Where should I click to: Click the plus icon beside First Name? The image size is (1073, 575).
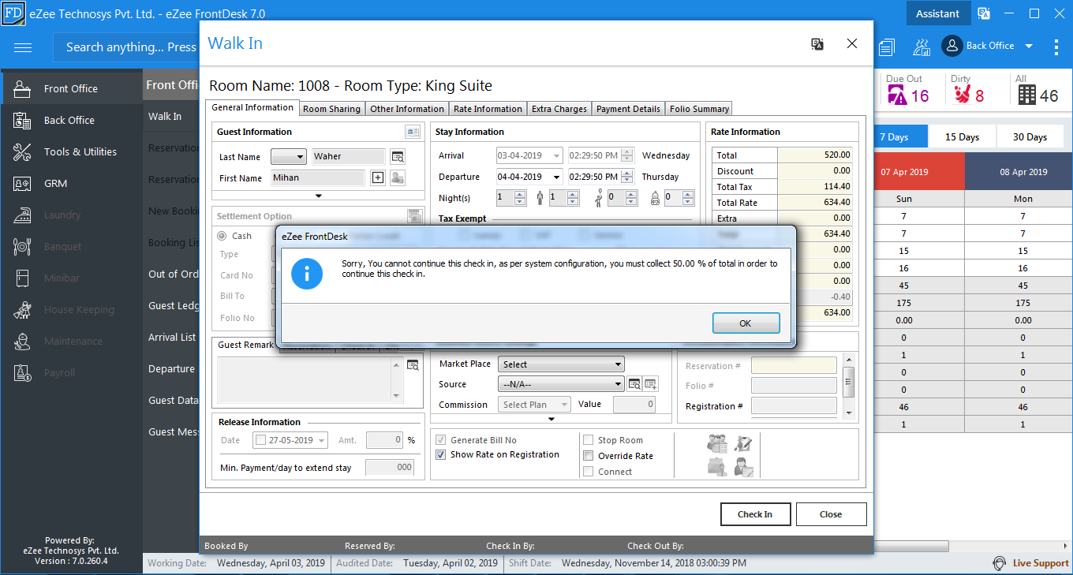click(378, 178)
